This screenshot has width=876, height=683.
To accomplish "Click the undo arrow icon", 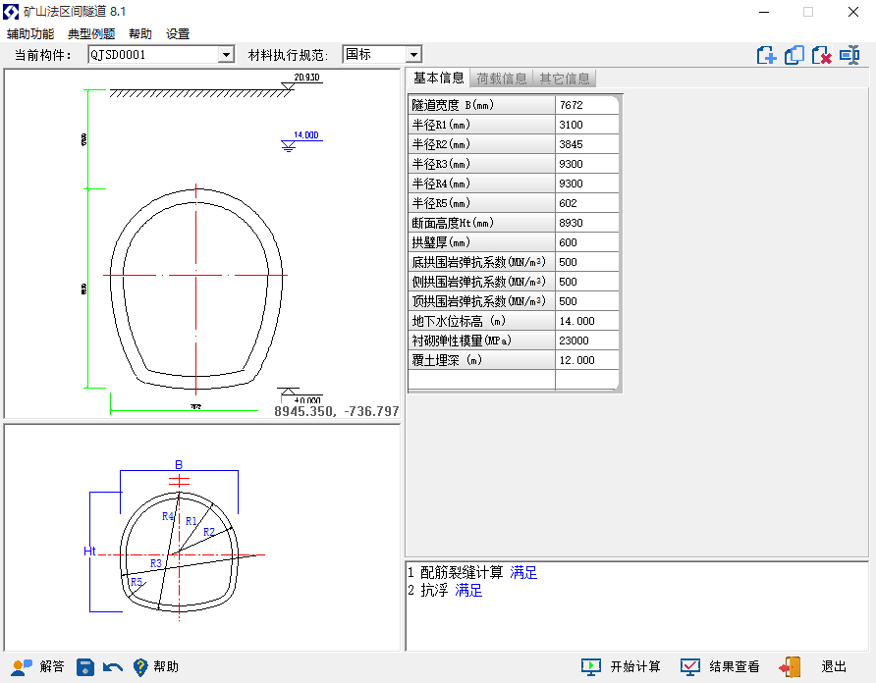I will pyautogui.click(x=113, y=667).
